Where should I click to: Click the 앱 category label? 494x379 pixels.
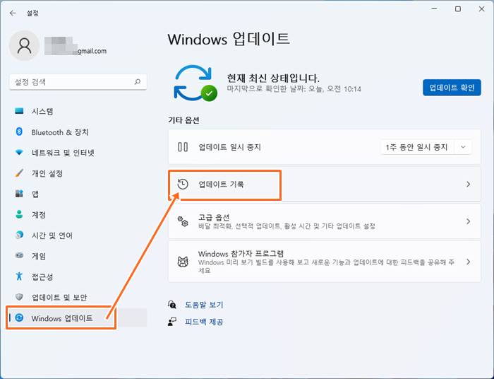point(35,194)
